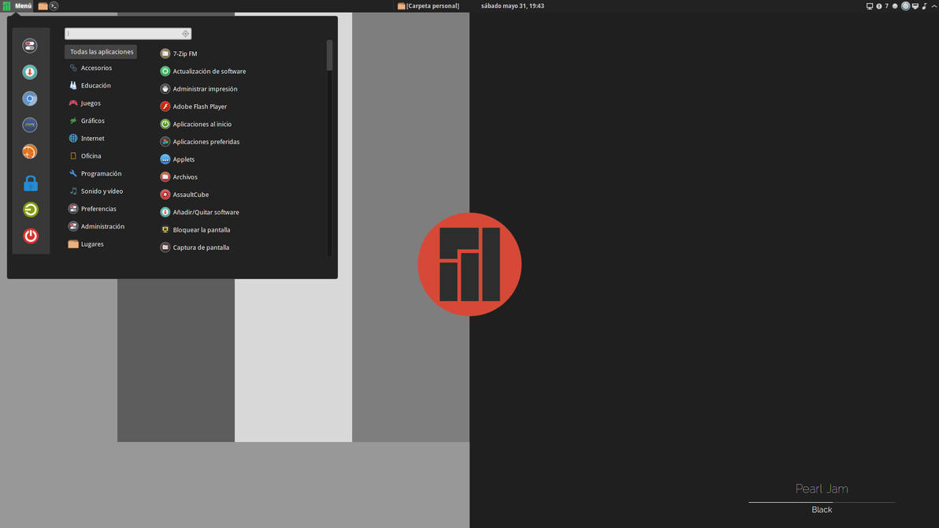The height and width of the screenshot is (528, 939).
Task: Click the music note sound icon in the tray
Action: pyautogui.click(x=925, y=6)
